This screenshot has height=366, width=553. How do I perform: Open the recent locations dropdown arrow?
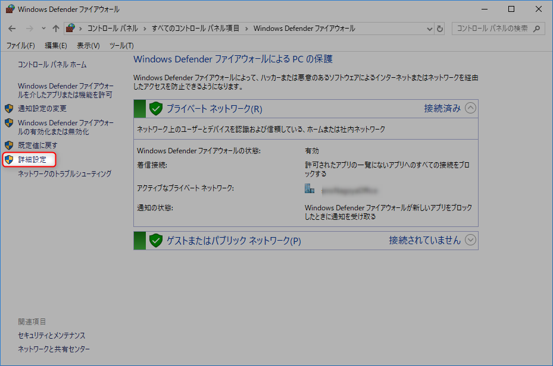coord(43,29)
